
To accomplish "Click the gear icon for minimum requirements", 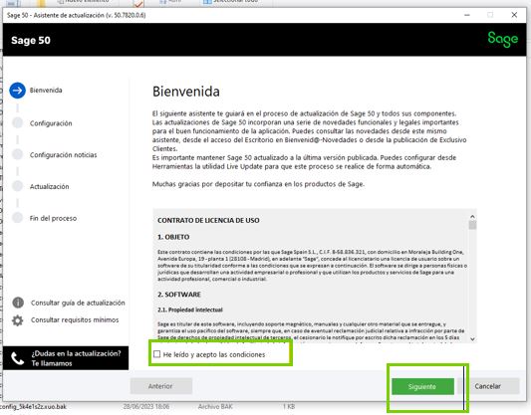I will [x=18, y=320].
